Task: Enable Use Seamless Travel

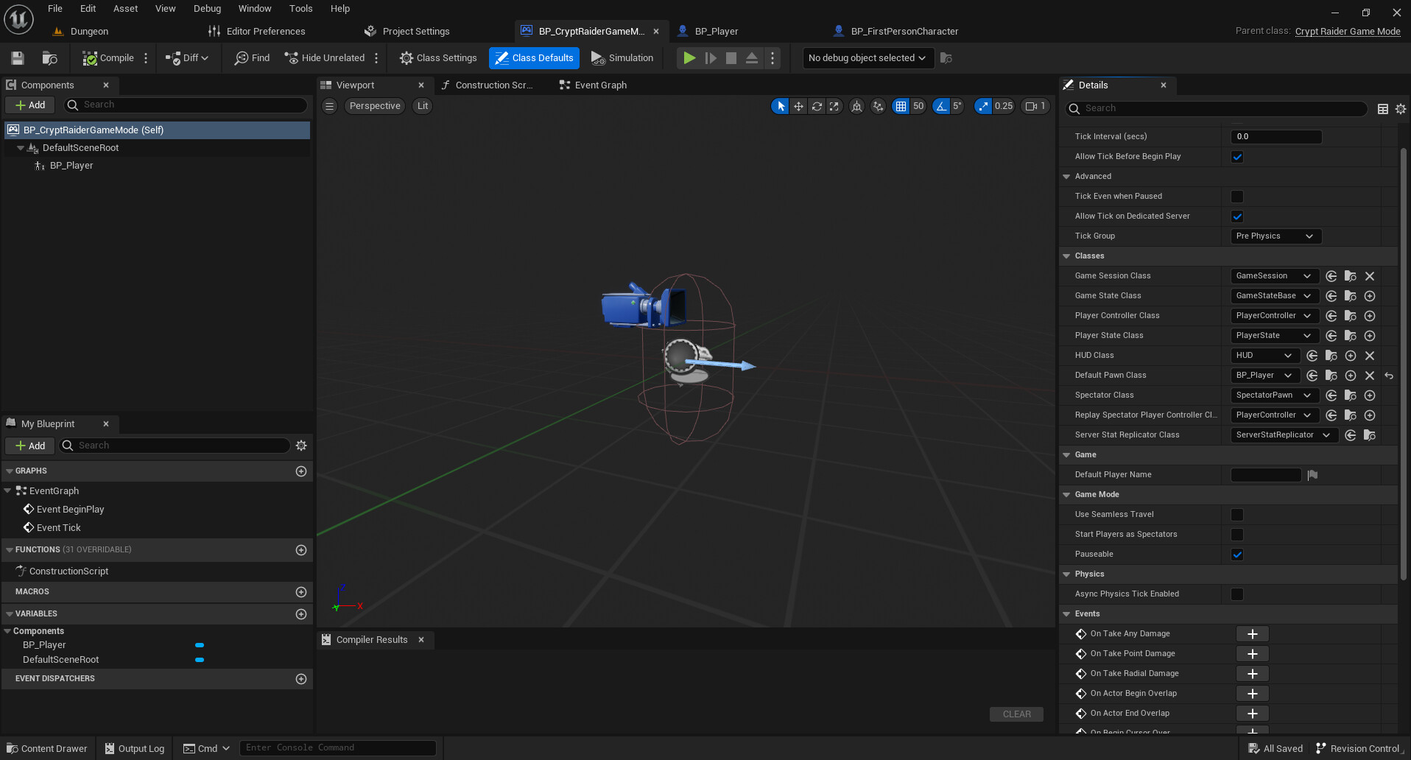Action: [x=1237, y=514]
